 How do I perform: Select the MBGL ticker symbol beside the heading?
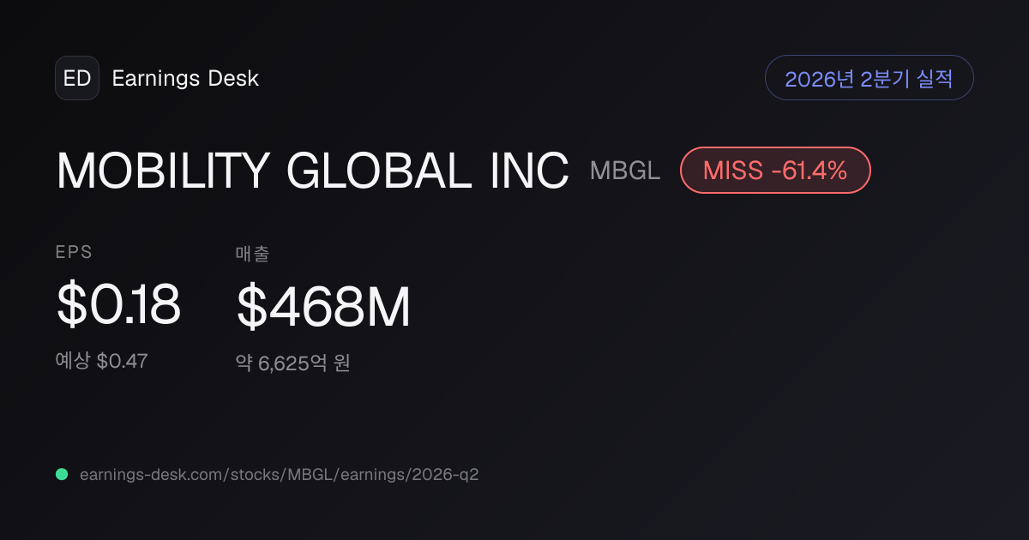pos(625,171)
